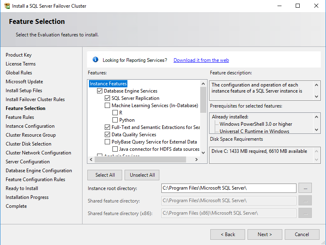Click the Select All button
Image resolution: width=326 pixels, height=245 pixels.
tap(105, 175)
